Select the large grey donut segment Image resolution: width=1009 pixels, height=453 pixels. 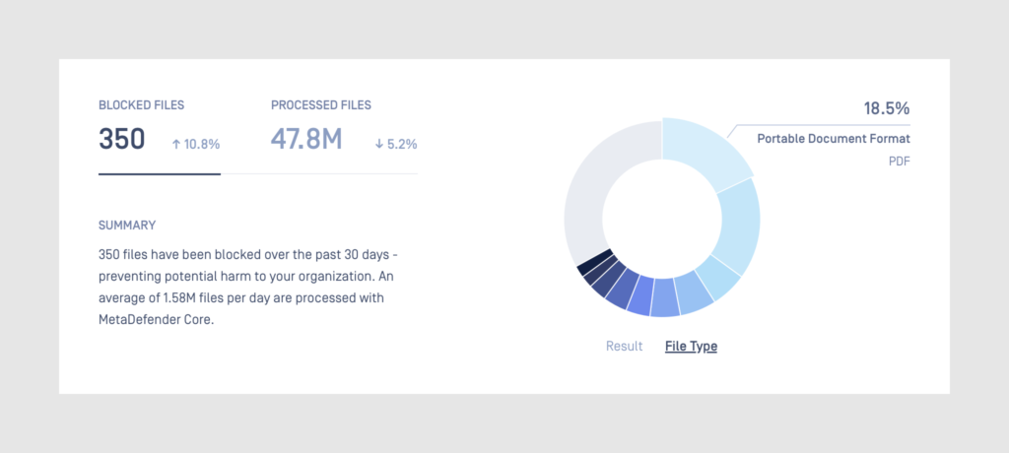click(595, 197)
